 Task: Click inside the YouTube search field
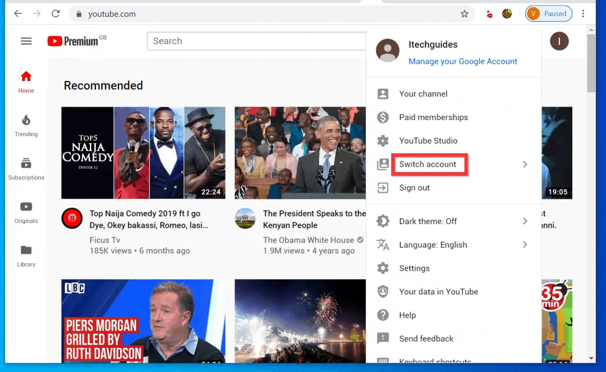tap(256, 41)
